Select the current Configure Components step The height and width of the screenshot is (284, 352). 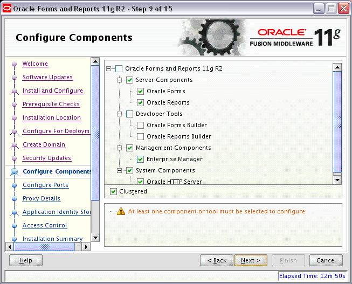57,171
